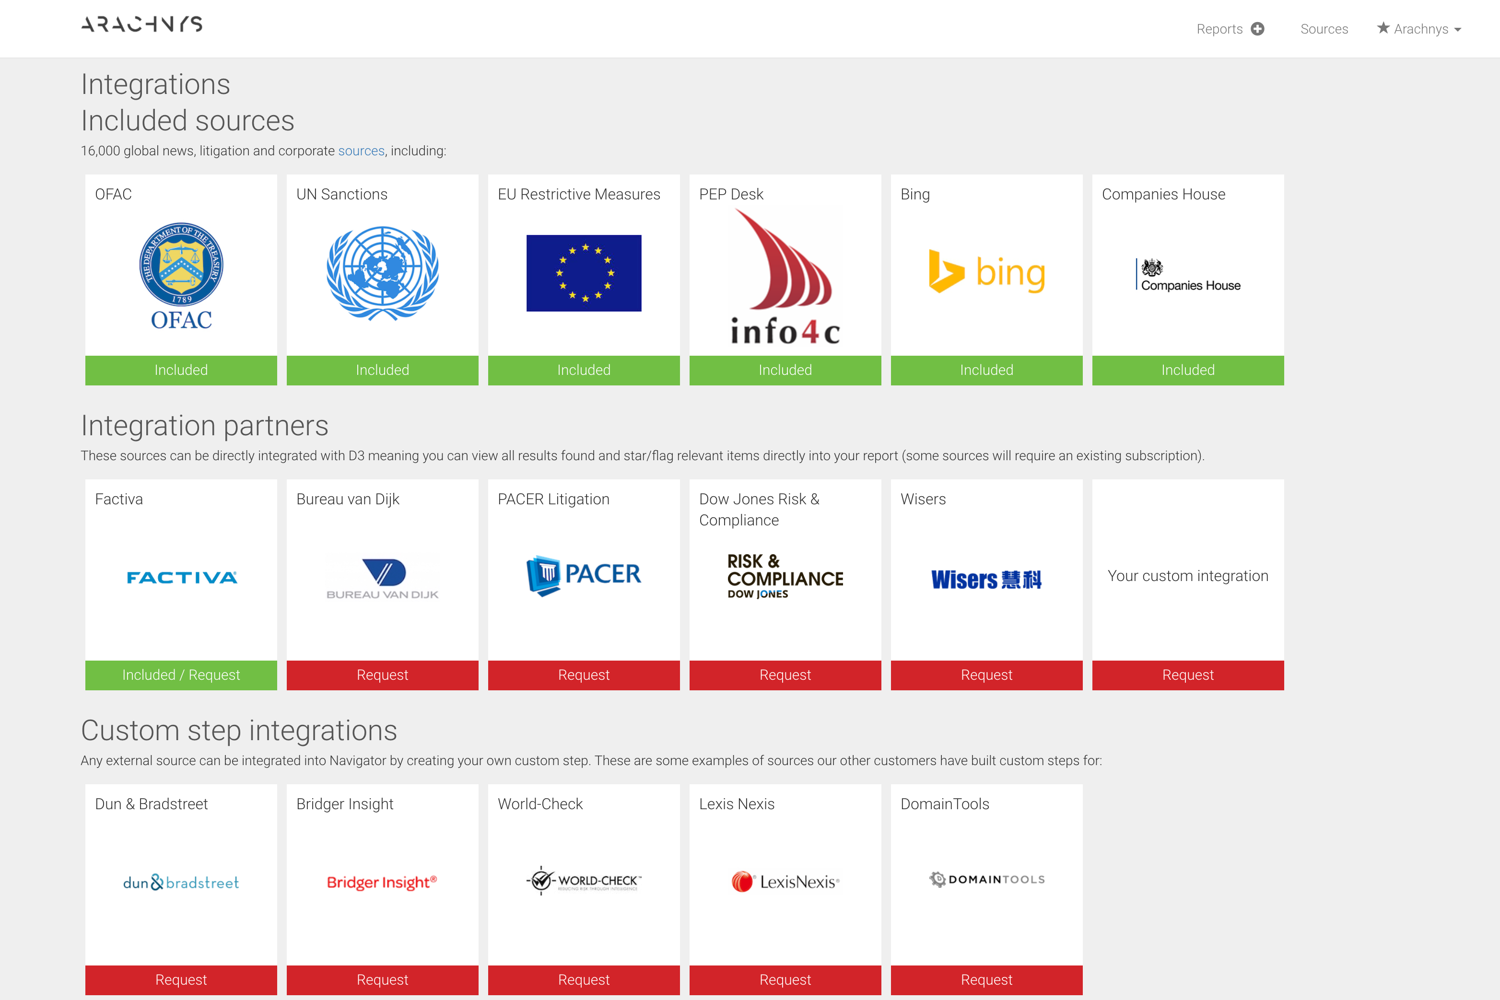The image size is (1500, 1000).
Task: Click the Arachnys logo in header
Action: point(141,25)
